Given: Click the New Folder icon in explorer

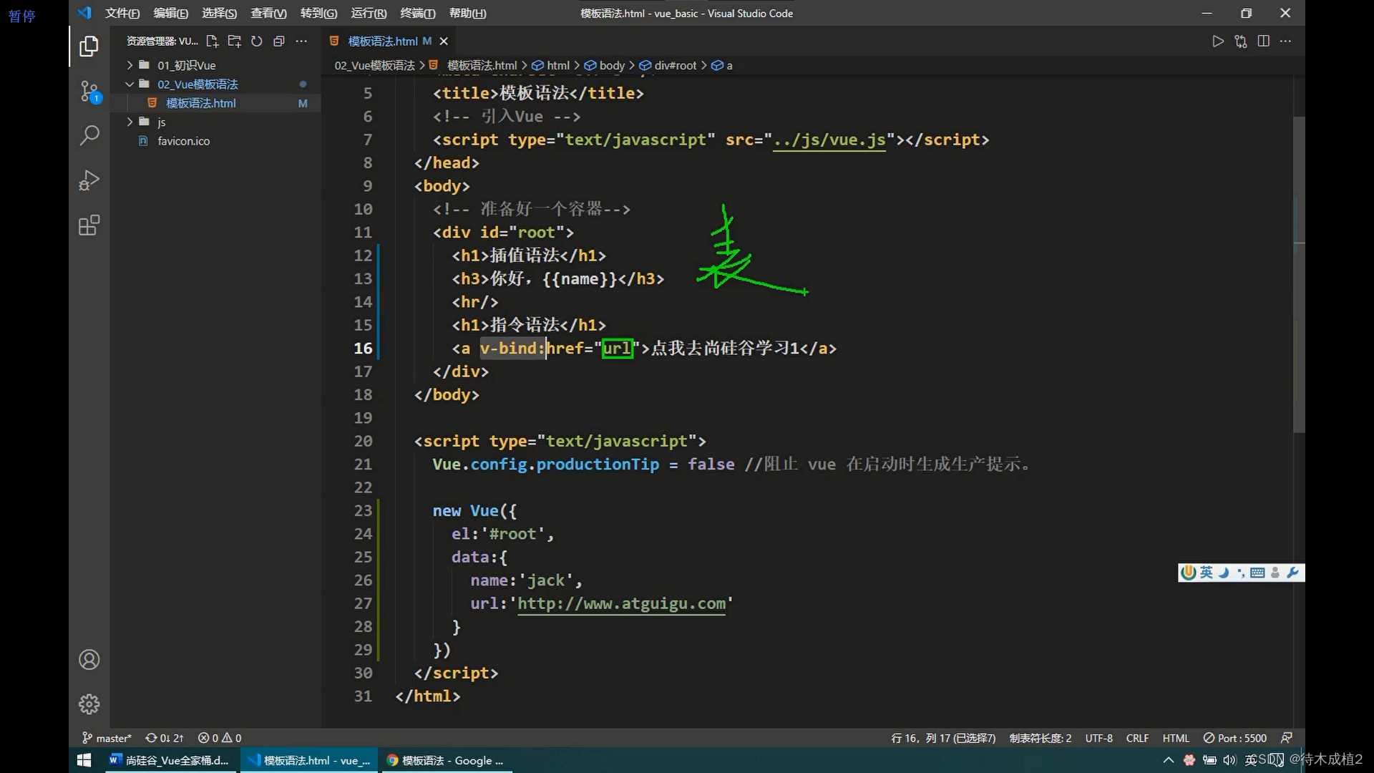Looking at the screenshot, I should pyautogui.click(x=234, y=42).
